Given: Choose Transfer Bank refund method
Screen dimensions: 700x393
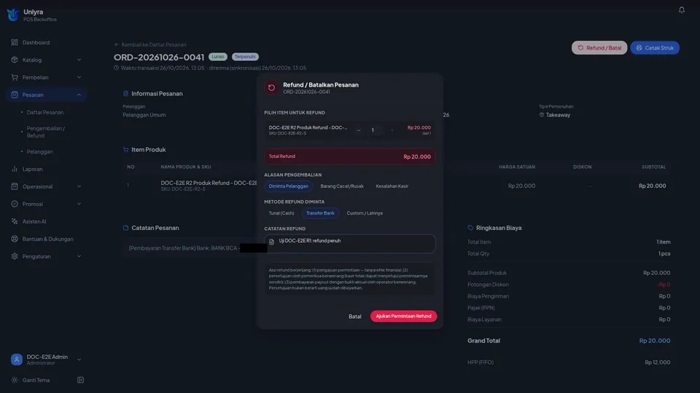Looking at the screenshot, I should click(x=320, y=213).
